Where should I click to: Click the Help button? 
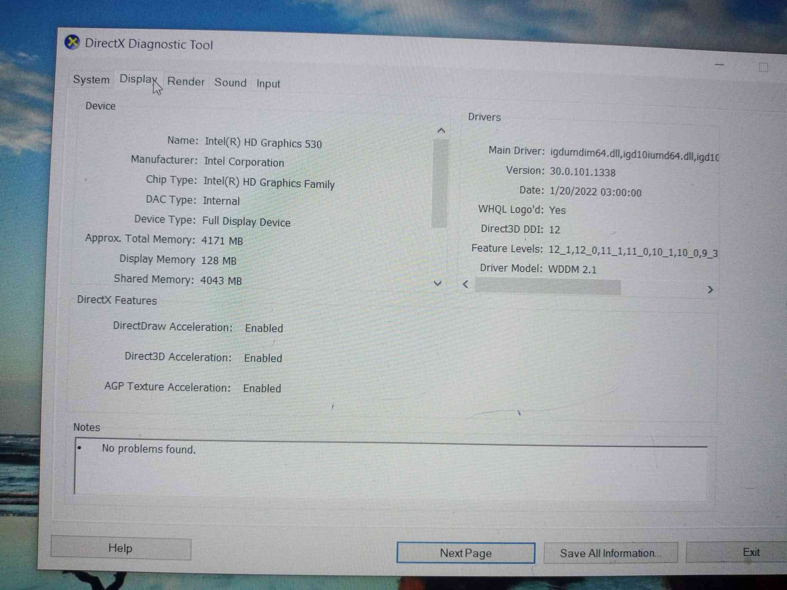click(121, 548)
